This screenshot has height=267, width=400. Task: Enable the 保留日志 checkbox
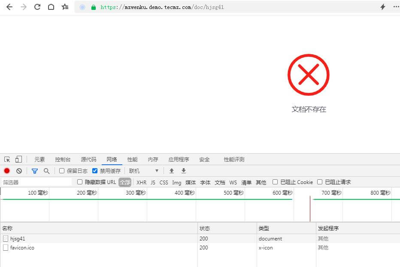tap(62, 171)
